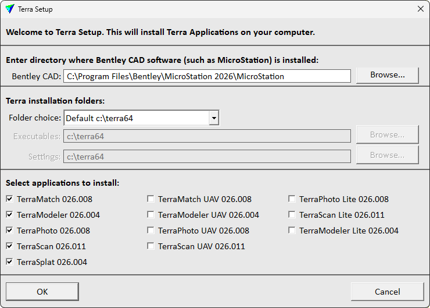This screenshot has width=430, height=308.
Task: Click the Settings c:\terra64 field
Action: click(x=207, y=157)
